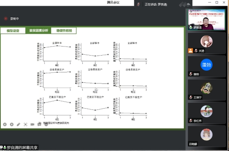Go to the previous slide arrow

point(5,124)
